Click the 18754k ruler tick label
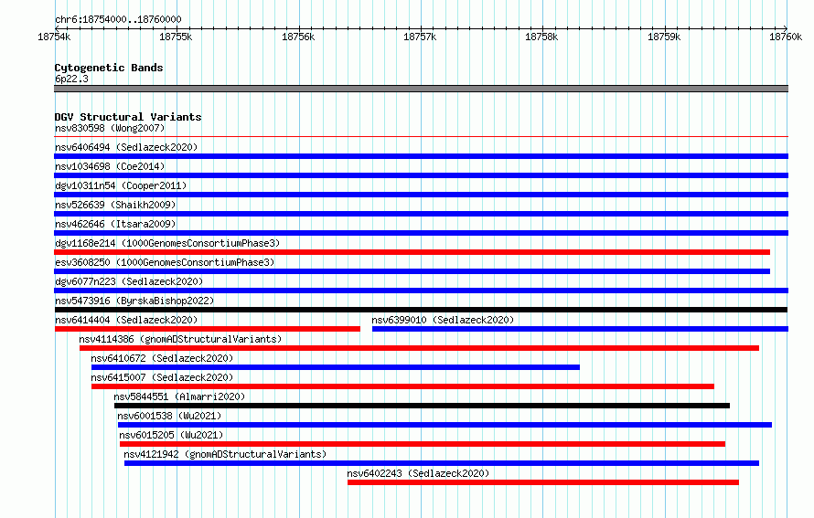Viewport: 814px width, 518px height. pos(54,37)
